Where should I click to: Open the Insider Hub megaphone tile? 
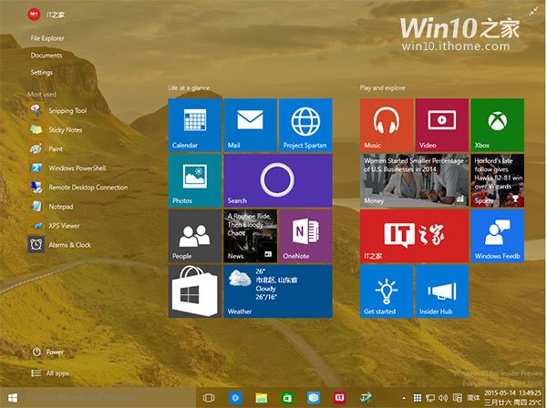coord(441,291)
